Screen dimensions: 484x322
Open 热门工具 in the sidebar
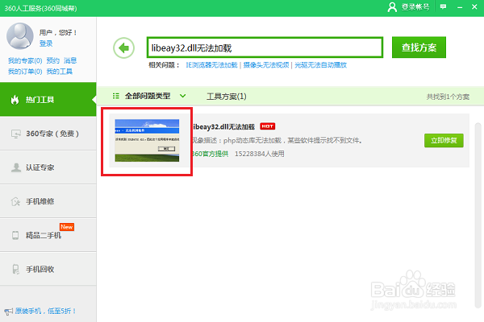point(48,100)
